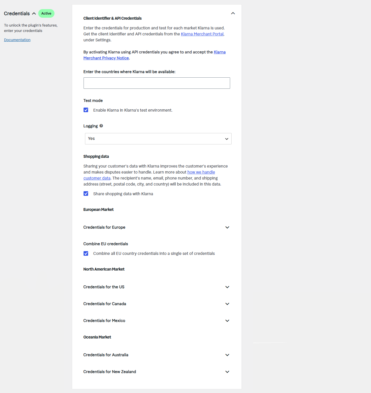Open the Logging dropdown set to Yes

(158, 139)
